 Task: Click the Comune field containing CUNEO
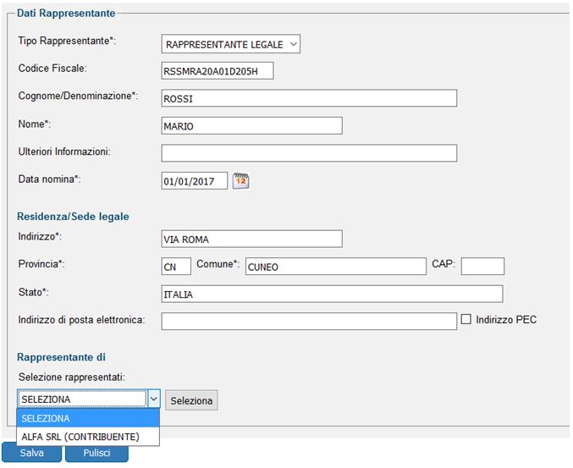point(336,267)
